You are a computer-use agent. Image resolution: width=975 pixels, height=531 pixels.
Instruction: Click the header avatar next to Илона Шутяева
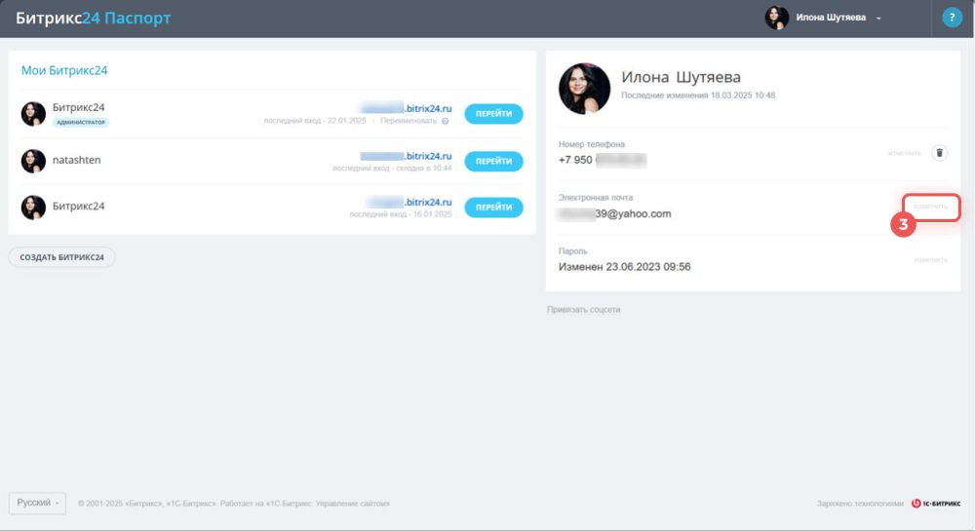(777, 18)
